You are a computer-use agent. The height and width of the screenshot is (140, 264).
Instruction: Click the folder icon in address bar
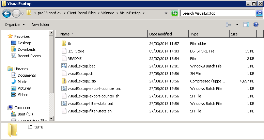tap(29, 13)
